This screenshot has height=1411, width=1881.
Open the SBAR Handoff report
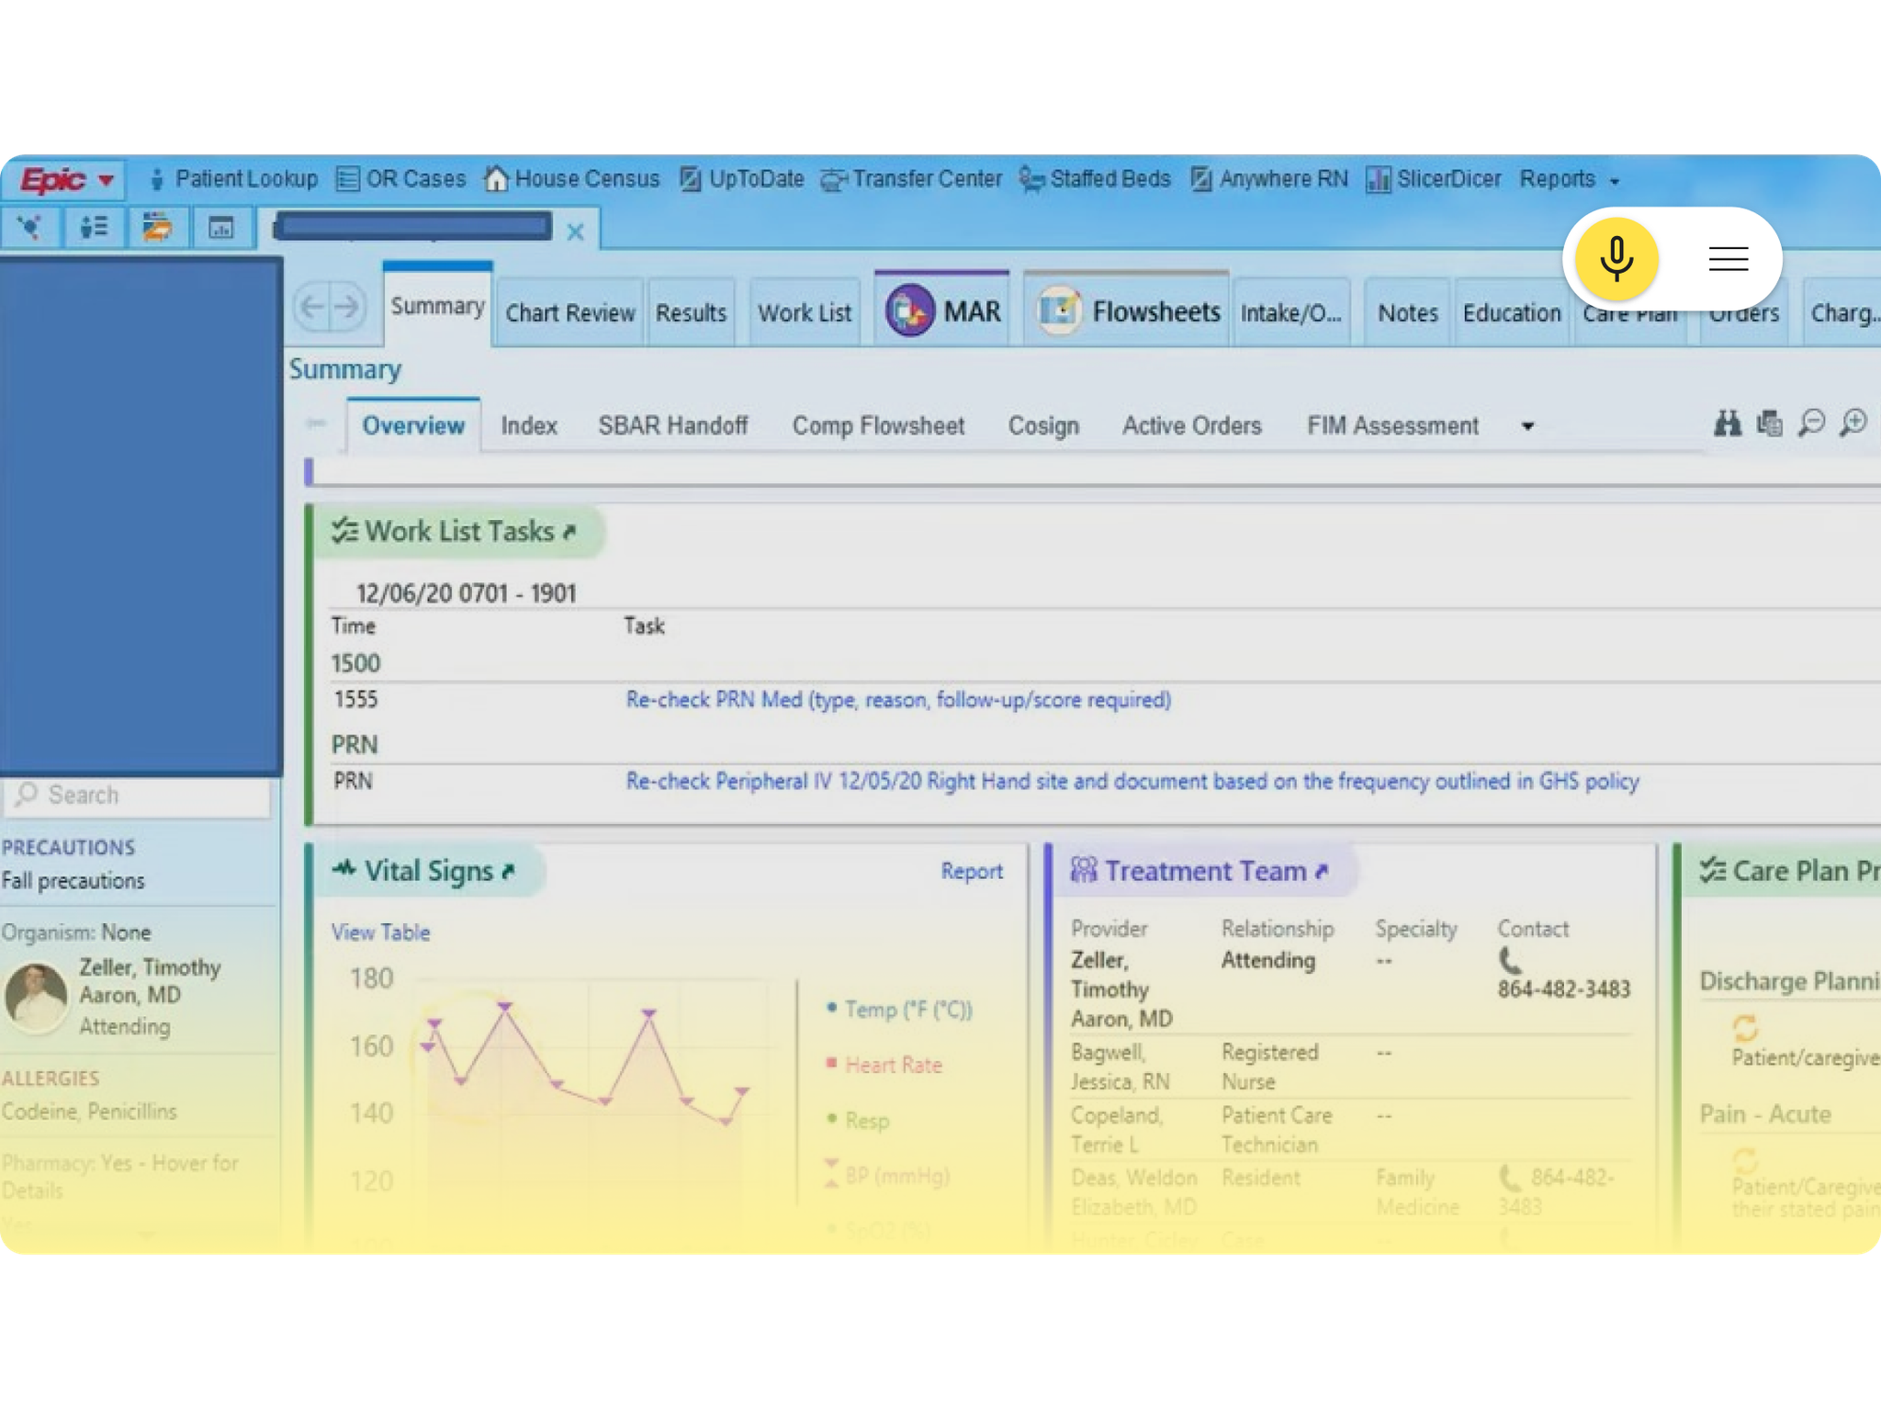[673, 425]
